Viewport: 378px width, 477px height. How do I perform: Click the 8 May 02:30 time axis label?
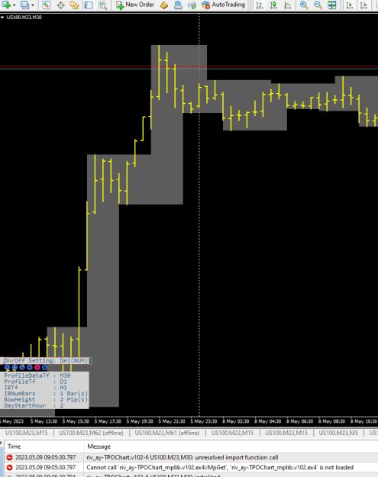pyautogui.click(x=235, y=421)
